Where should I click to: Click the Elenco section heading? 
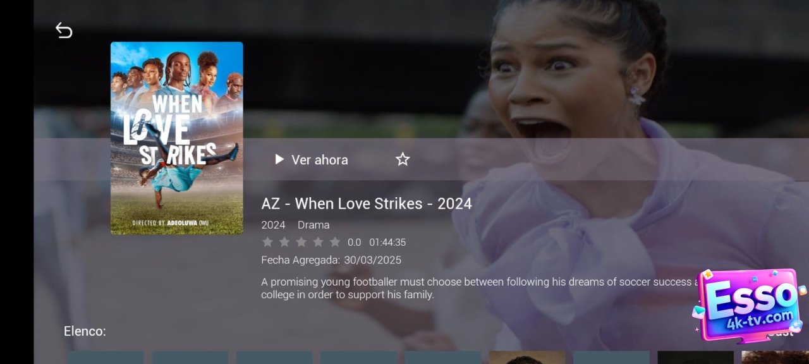(85, 331)
